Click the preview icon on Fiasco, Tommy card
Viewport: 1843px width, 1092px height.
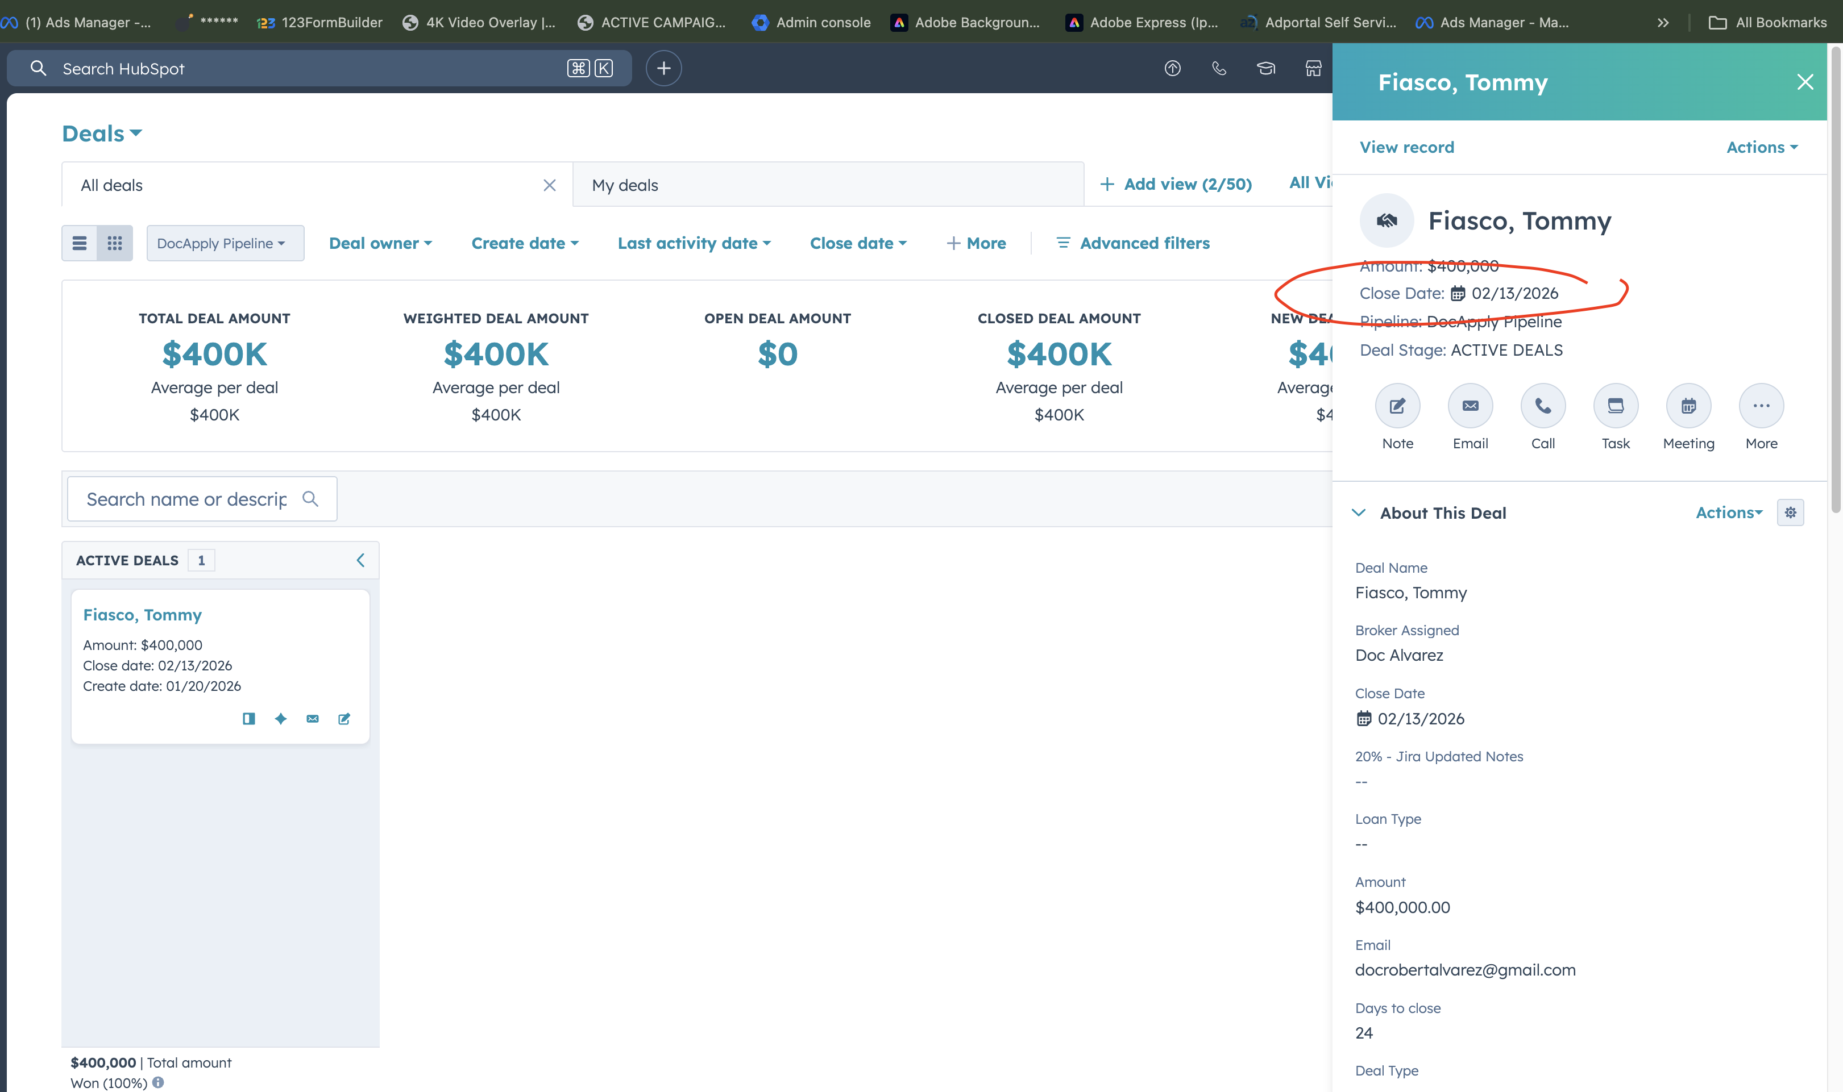point(249,718)
